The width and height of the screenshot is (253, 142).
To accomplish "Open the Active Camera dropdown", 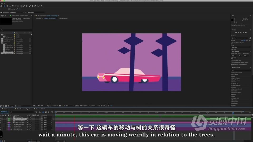I will (85, 106).
